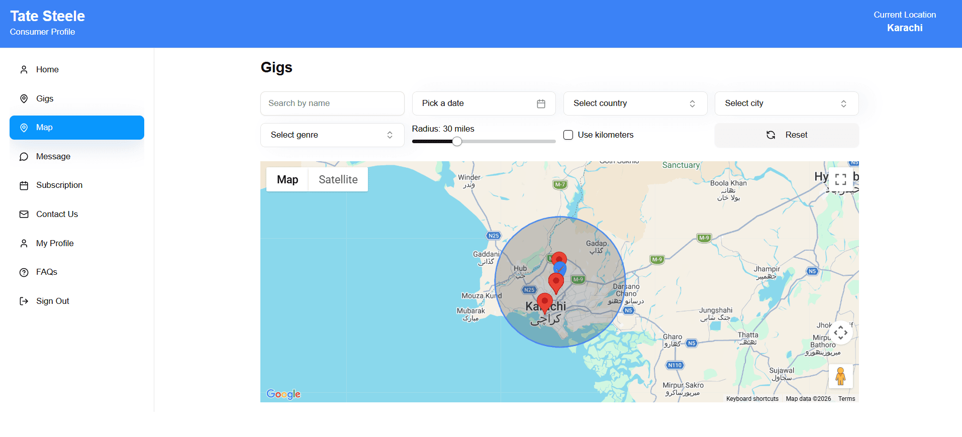Expand the Select city dropdown
The image size is (962, 437).
pyautogui.click(x=786, y=103)
